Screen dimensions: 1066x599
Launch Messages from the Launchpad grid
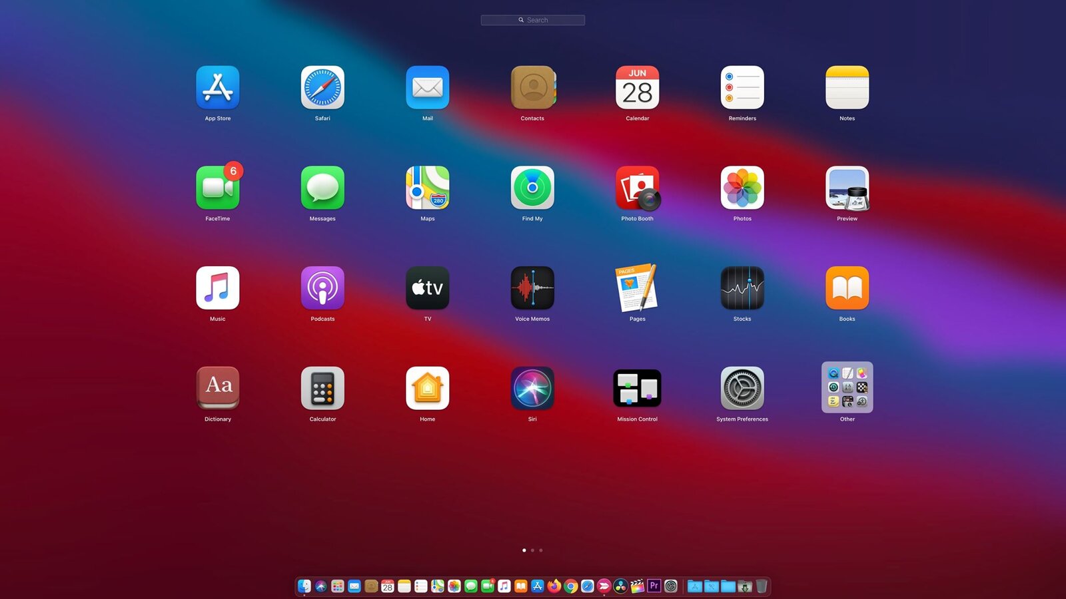tap(322, 188)
